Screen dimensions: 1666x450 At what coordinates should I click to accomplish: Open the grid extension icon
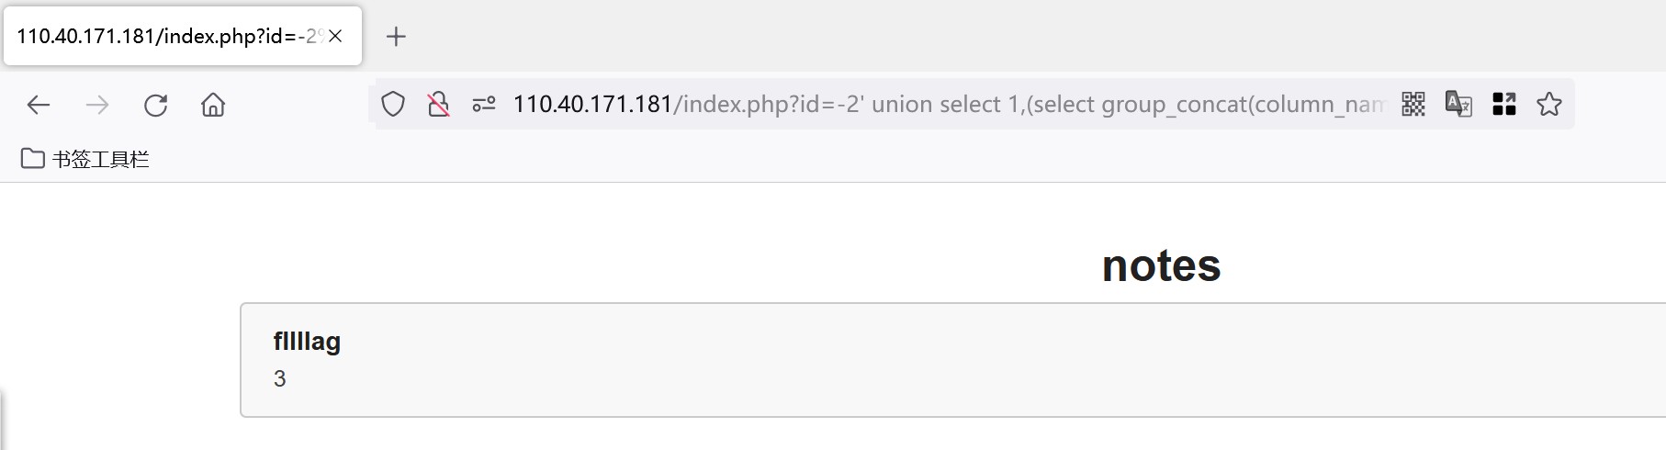(1504, 105)
